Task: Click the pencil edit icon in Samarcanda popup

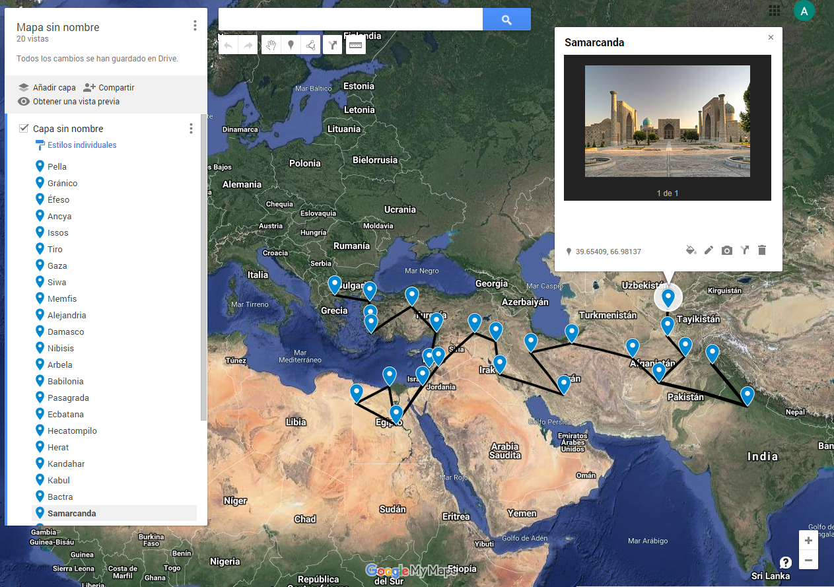Action: pyautogui.click(x=709, y=250)
